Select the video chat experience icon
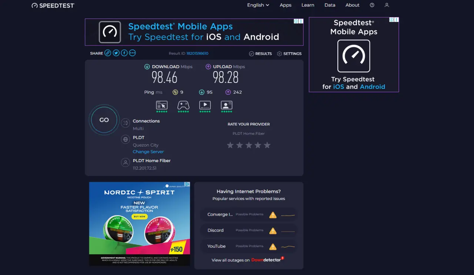The height and width of the screenshot is (275, 474). pos(227,106)
